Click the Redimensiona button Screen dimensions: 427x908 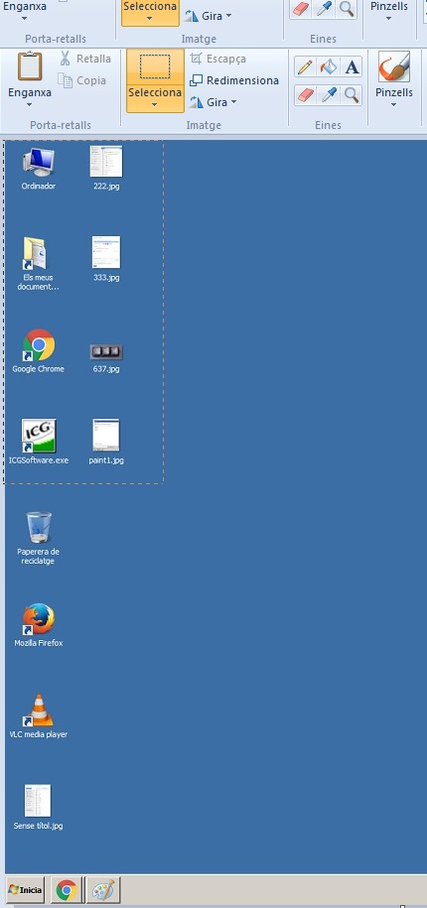[234, 80]
